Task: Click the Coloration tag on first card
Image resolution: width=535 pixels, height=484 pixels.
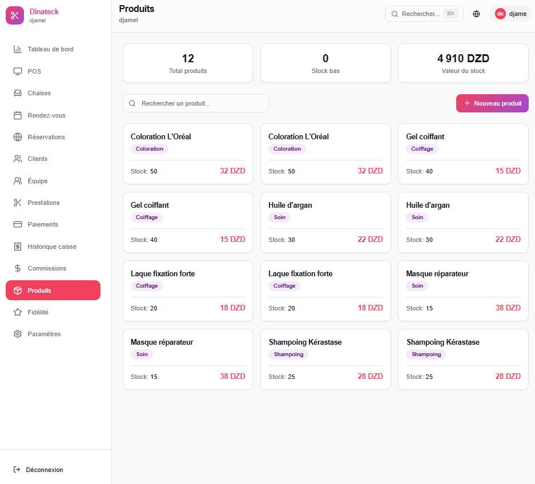Action: 150,149
